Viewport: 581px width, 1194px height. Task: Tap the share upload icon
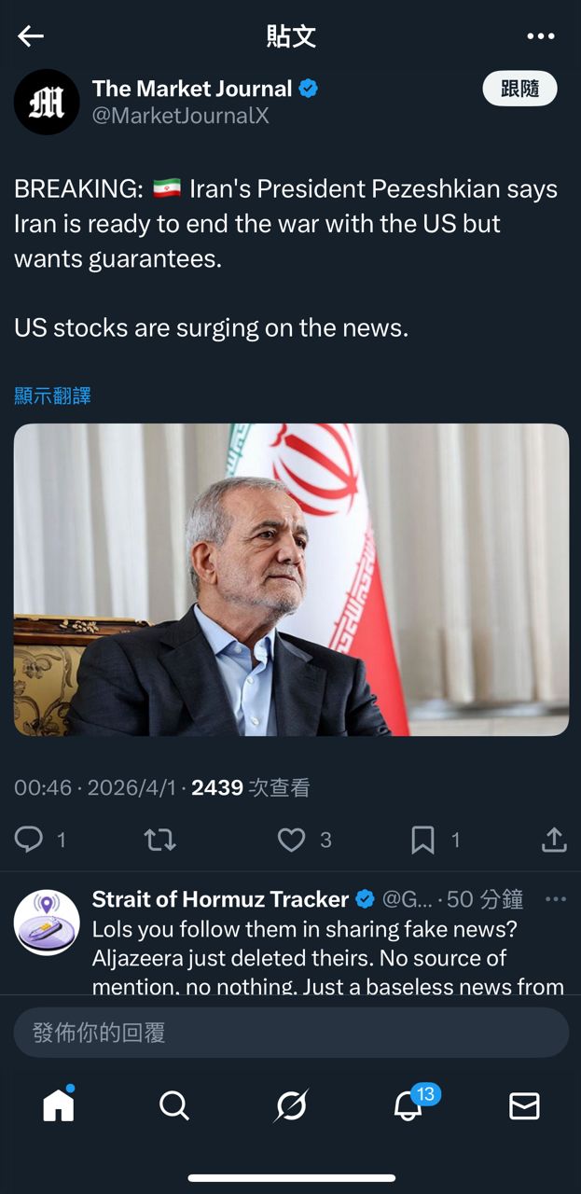pyautogui.click(x=554, y=840)
